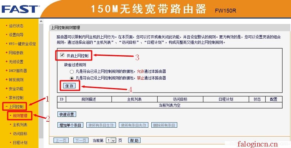Select 规则管理 submenu item

pos(20,116)
